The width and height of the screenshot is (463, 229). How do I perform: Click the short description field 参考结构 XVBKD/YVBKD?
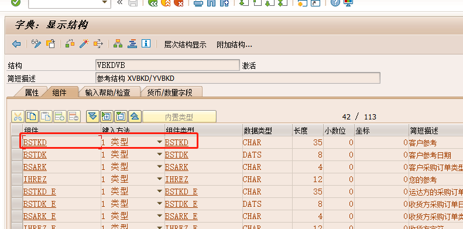(x=238, y=78)
